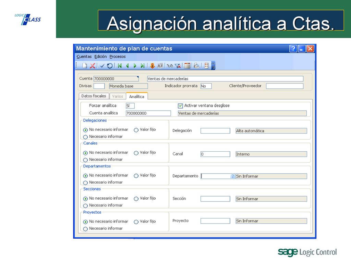Image resolution: width=351 pixels, height=263 pixels.
Task: Click the account description Ventas de mercaderías field
Action: click(225, 79)
